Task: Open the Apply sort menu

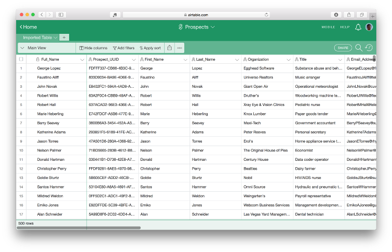Action: pos(150,48)
